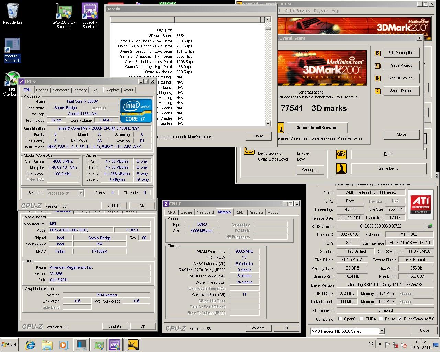
Task: Open the Action Center flag in the tray
Action: click(388, 345)
